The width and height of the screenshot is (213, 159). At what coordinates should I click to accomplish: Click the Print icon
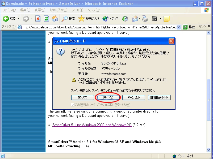[x=145, y=19]
